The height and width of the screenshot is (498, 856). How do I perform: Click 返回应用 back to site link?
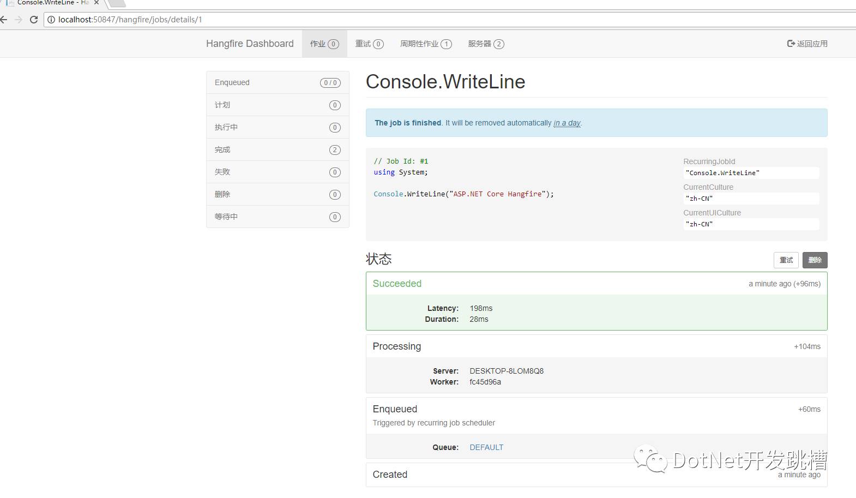click(x=807, y=44)
